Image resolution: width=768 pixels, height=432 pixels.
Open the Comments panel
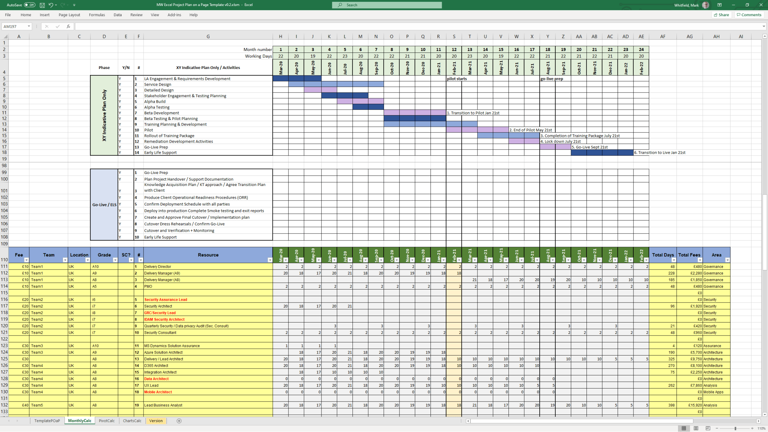(749, 15)
